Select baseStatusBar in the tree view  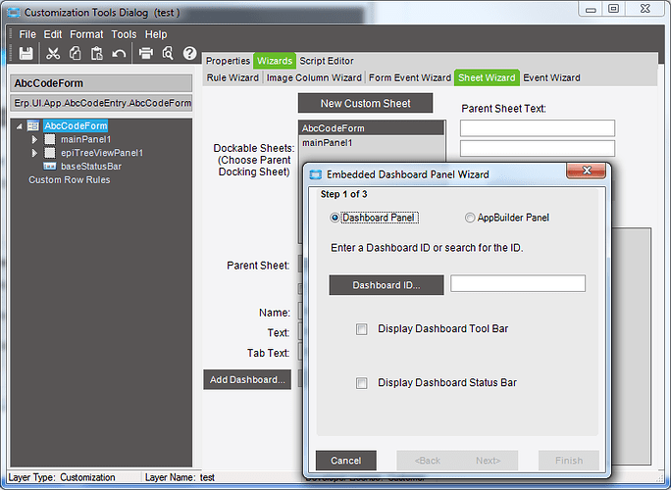click(91, 167)
